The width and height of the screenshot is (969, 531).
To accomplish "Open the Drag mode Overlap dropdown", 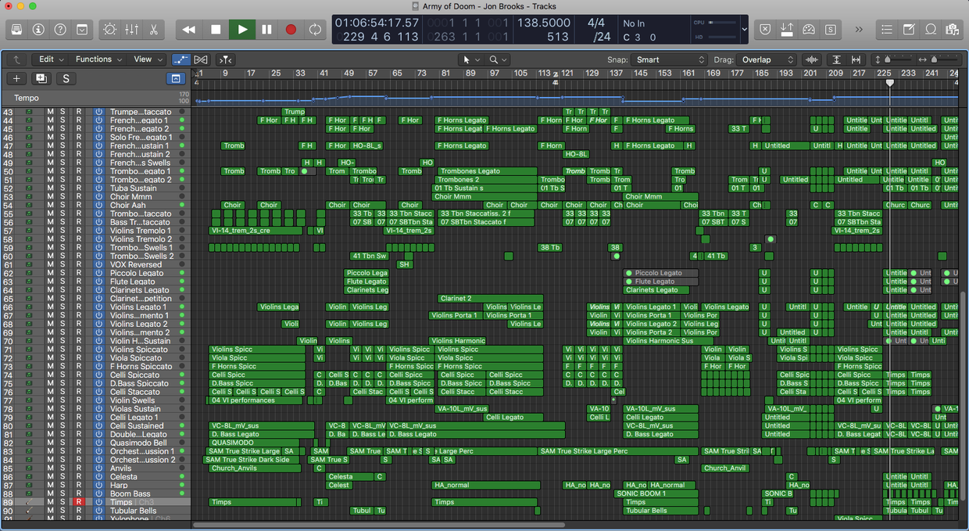I will pyautogui.click(x=766, y=59).
